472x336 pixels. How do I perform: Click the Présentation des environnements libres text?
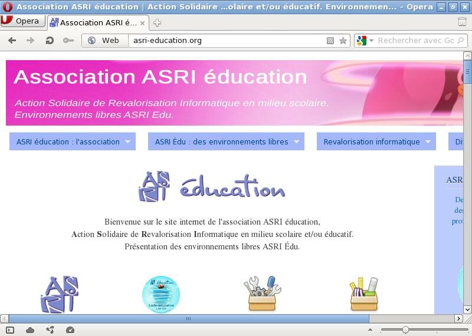coord(212,246)
